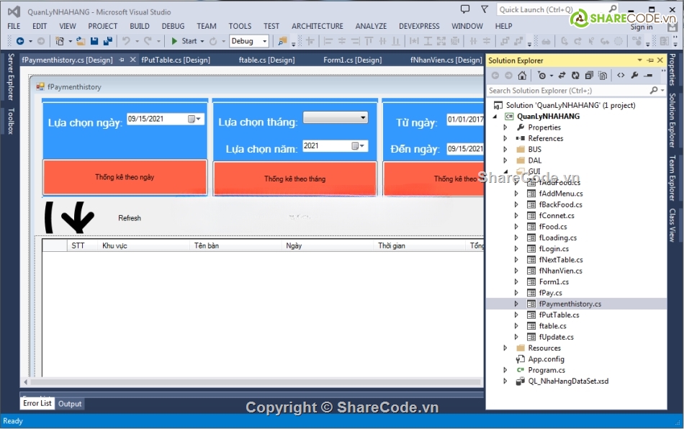This screenshot has height=429, width=684.
Task: Click the Open File folder icon
Action: tap(81, 41)
